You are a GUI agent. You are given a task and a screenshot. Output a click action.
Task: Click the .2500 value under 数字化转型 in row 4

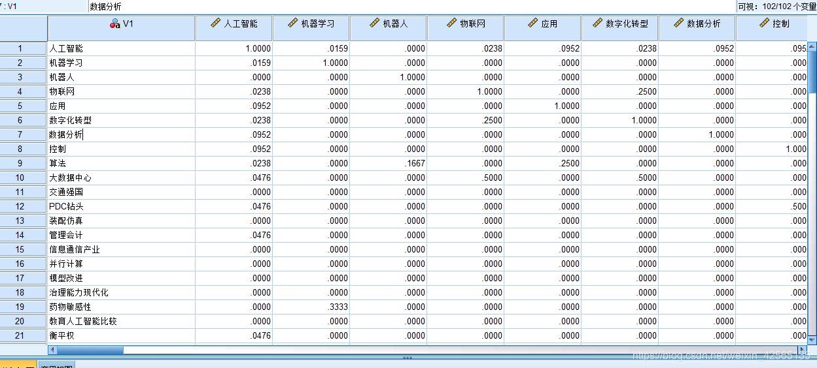[646, 91]
